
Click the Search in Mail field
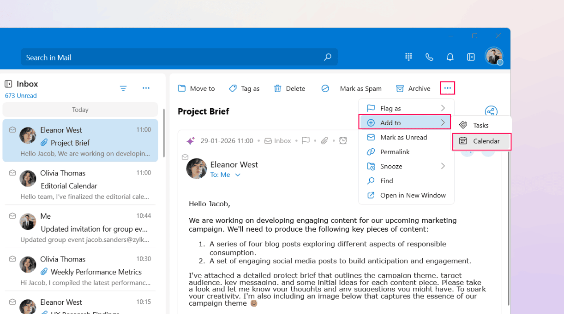point(171,58)
